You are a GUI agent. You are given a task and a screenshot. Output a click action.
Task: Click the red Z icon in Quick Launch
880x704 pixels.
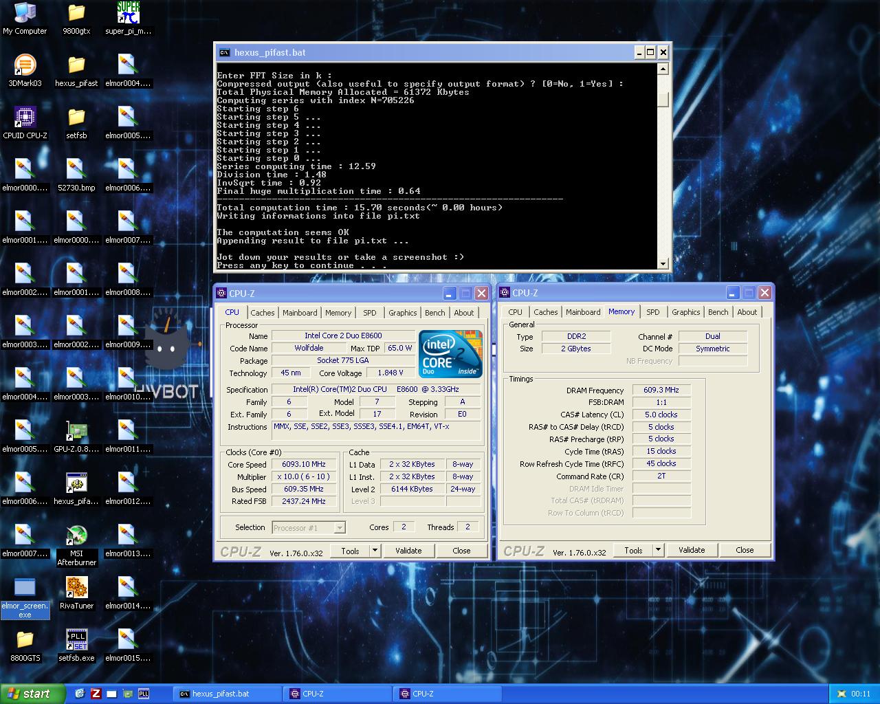coord(96,694)
